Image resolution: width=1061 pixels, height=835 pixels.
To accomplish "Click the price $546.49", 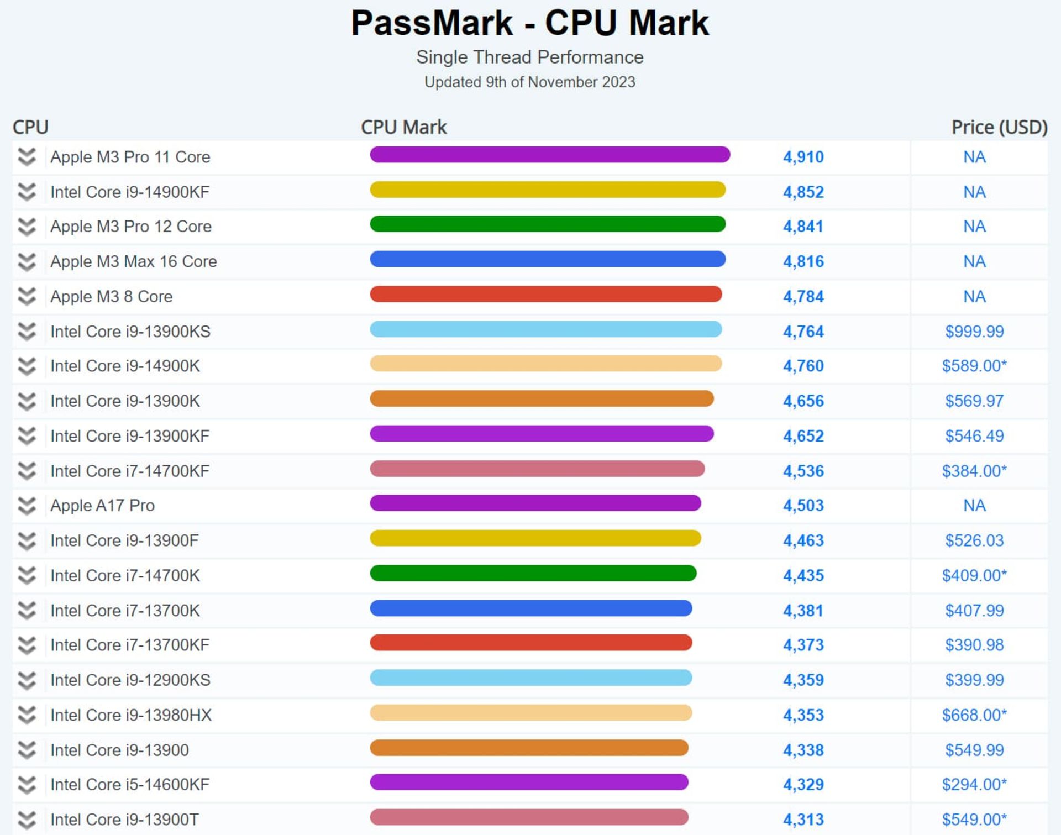I will (x=974, y=436).
